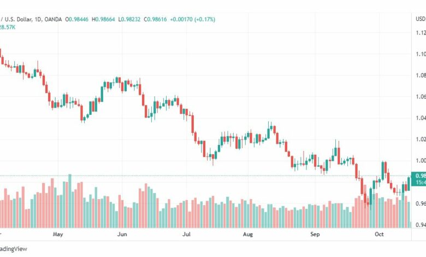The width and height of the screenshot is (426, 257).
Task: Select the Sep label on the time axis
Action: [315, 234]
